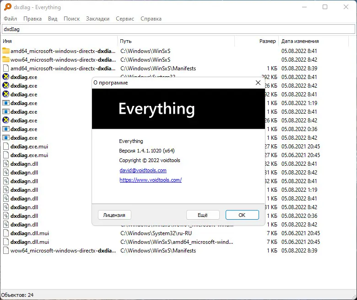Viewport: 357px width, 300px height.
Task: Open the Вид menu
Action: coord(53,19)
